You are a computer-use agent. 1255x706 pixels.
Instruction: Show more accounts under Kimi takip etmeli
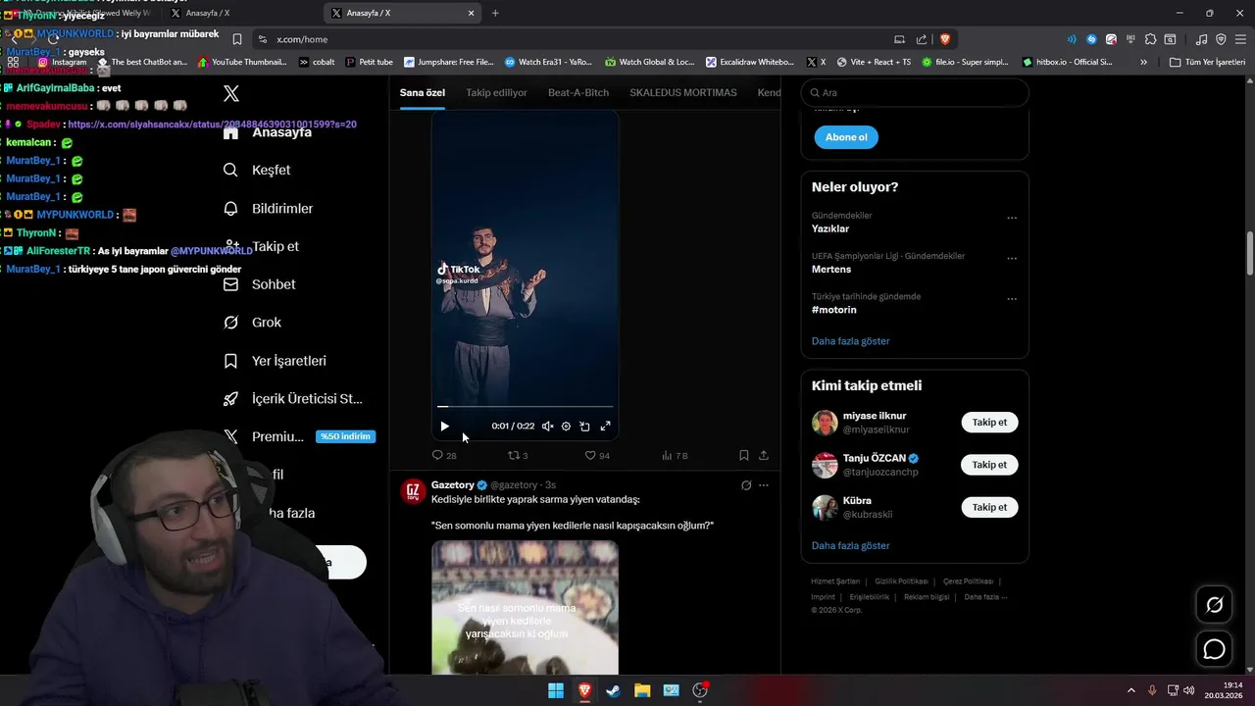(x=851, y=545)
